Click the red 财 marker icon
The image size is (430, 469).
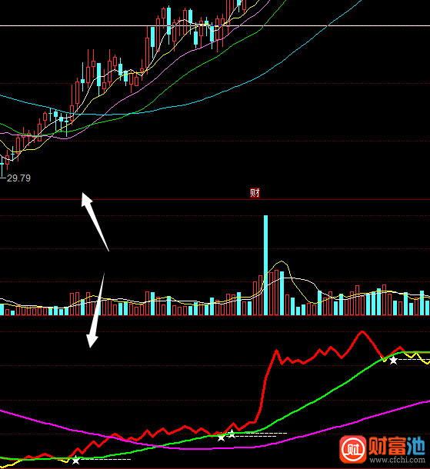coord(255,193)
